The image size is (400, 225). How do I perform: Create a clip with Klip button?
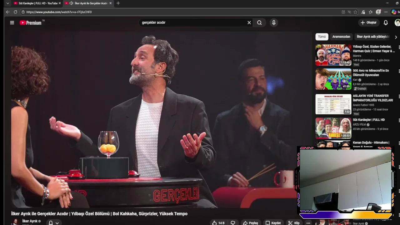294,223
